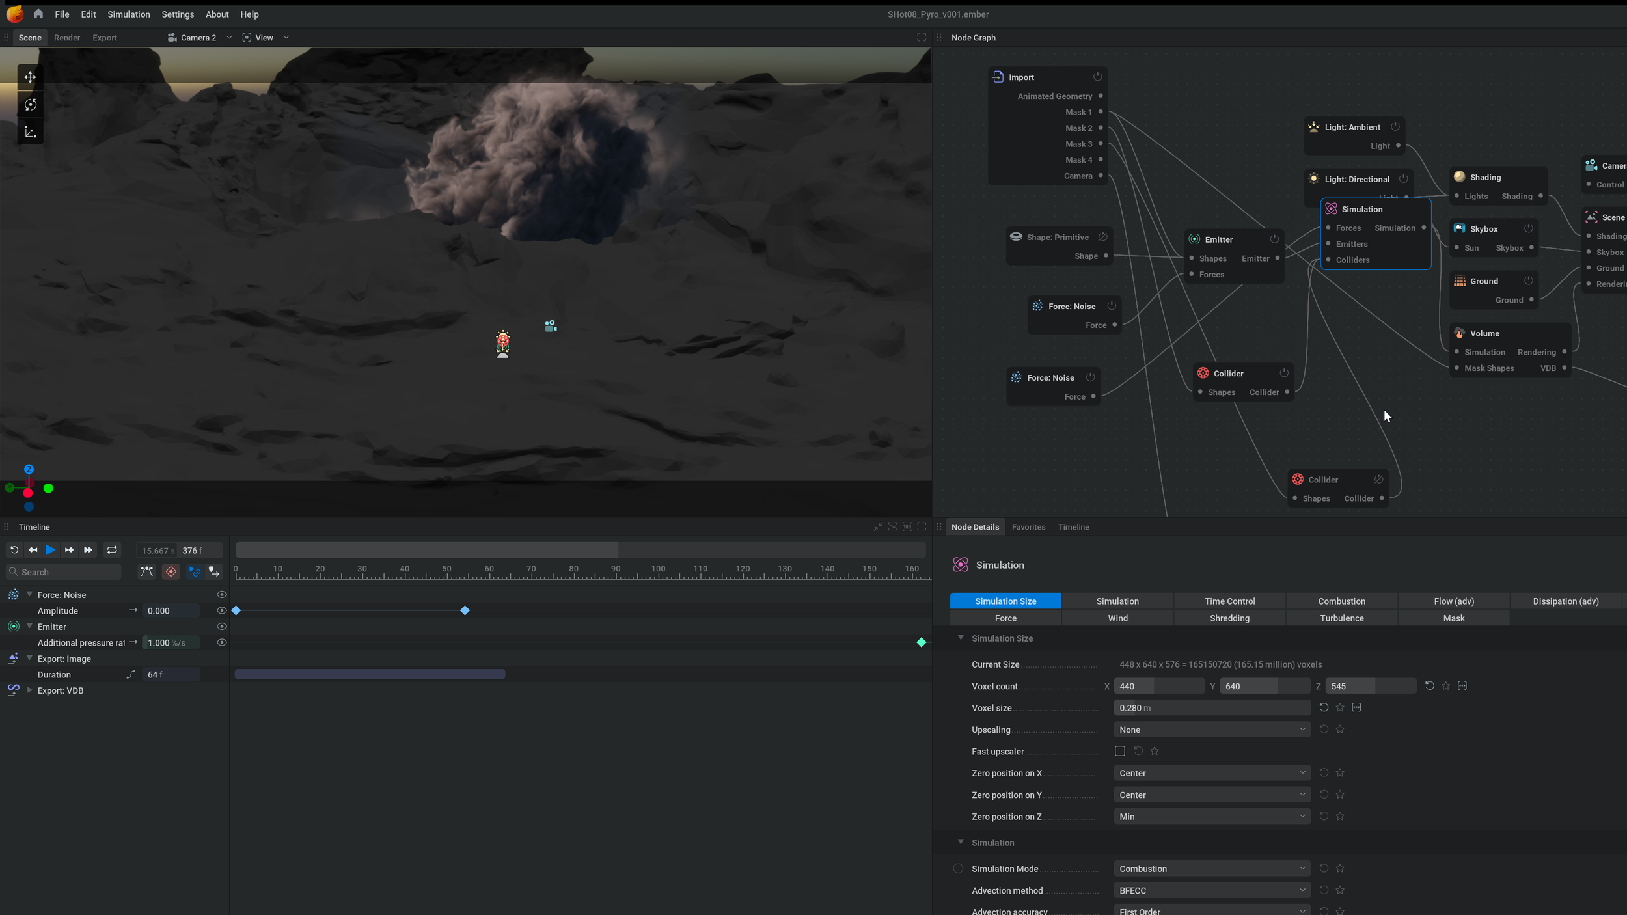Open the Wind parameter tab

[1117, 618]
